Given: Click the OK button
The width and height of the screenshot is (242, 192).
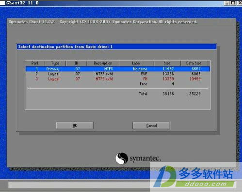Looking at the screenshot, I should [75, 126].
